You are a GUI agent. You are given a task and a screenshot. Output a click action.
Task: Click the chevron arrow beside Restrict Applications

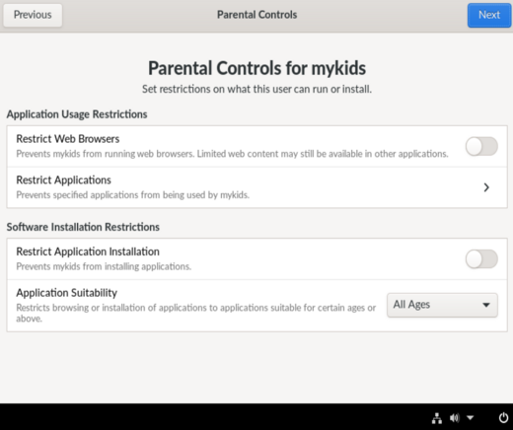tap(486, 187)
